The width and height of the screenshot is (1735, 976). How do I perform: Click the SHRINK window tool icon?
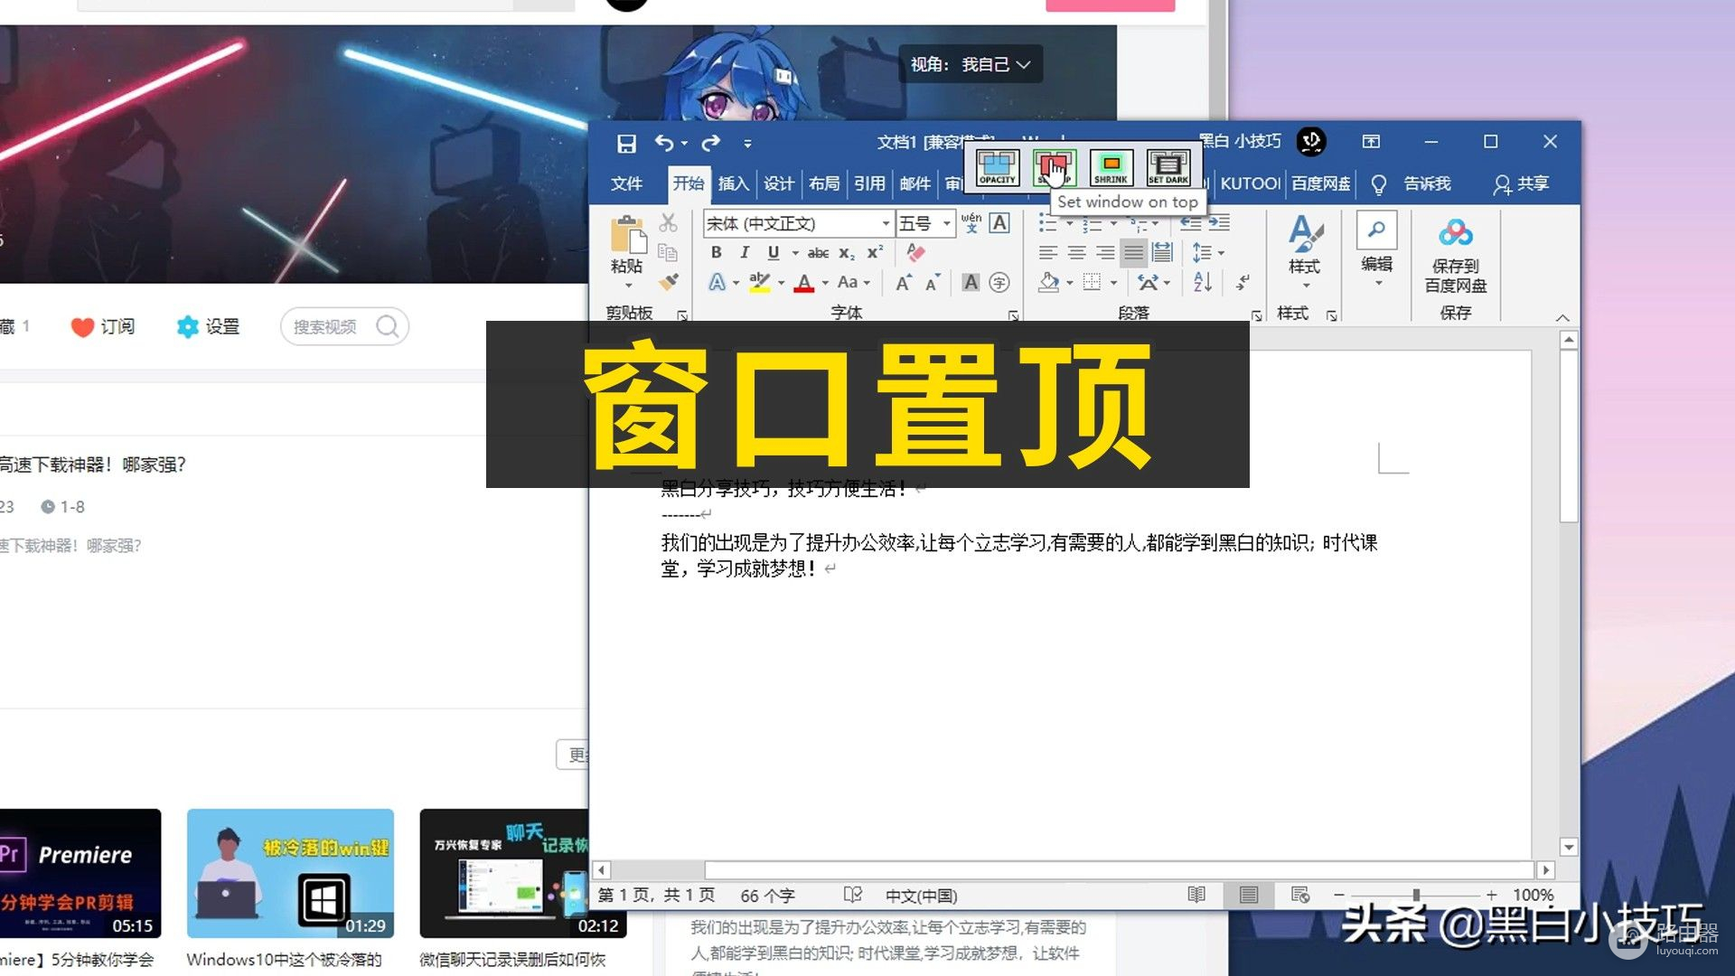coord(1111,167)
